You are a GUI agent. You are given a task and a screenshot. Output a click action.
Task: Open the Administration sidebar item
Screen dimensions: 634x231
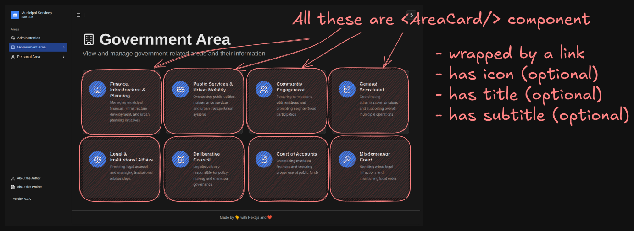(x=28, y=38)
